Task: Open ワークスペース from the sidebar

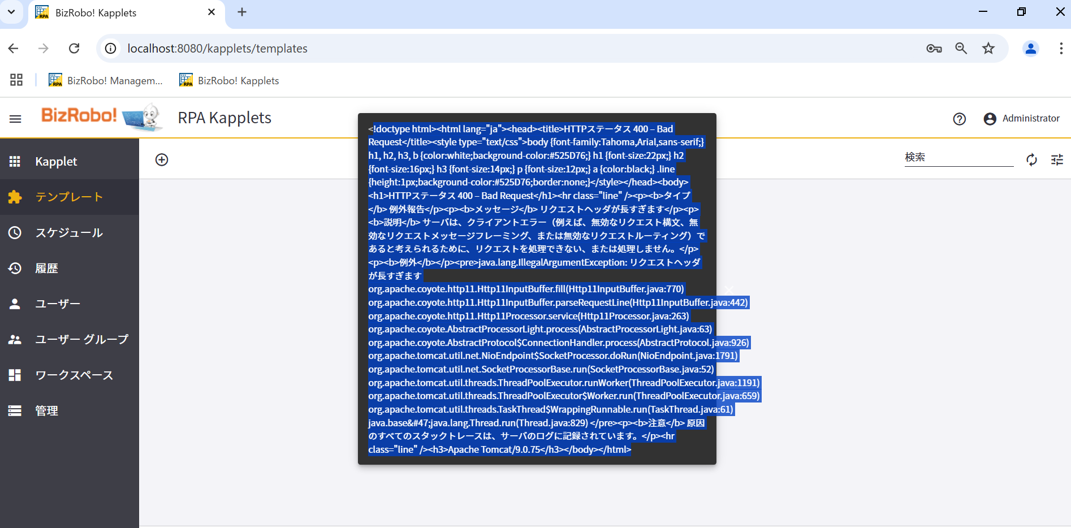Action: 74,375
